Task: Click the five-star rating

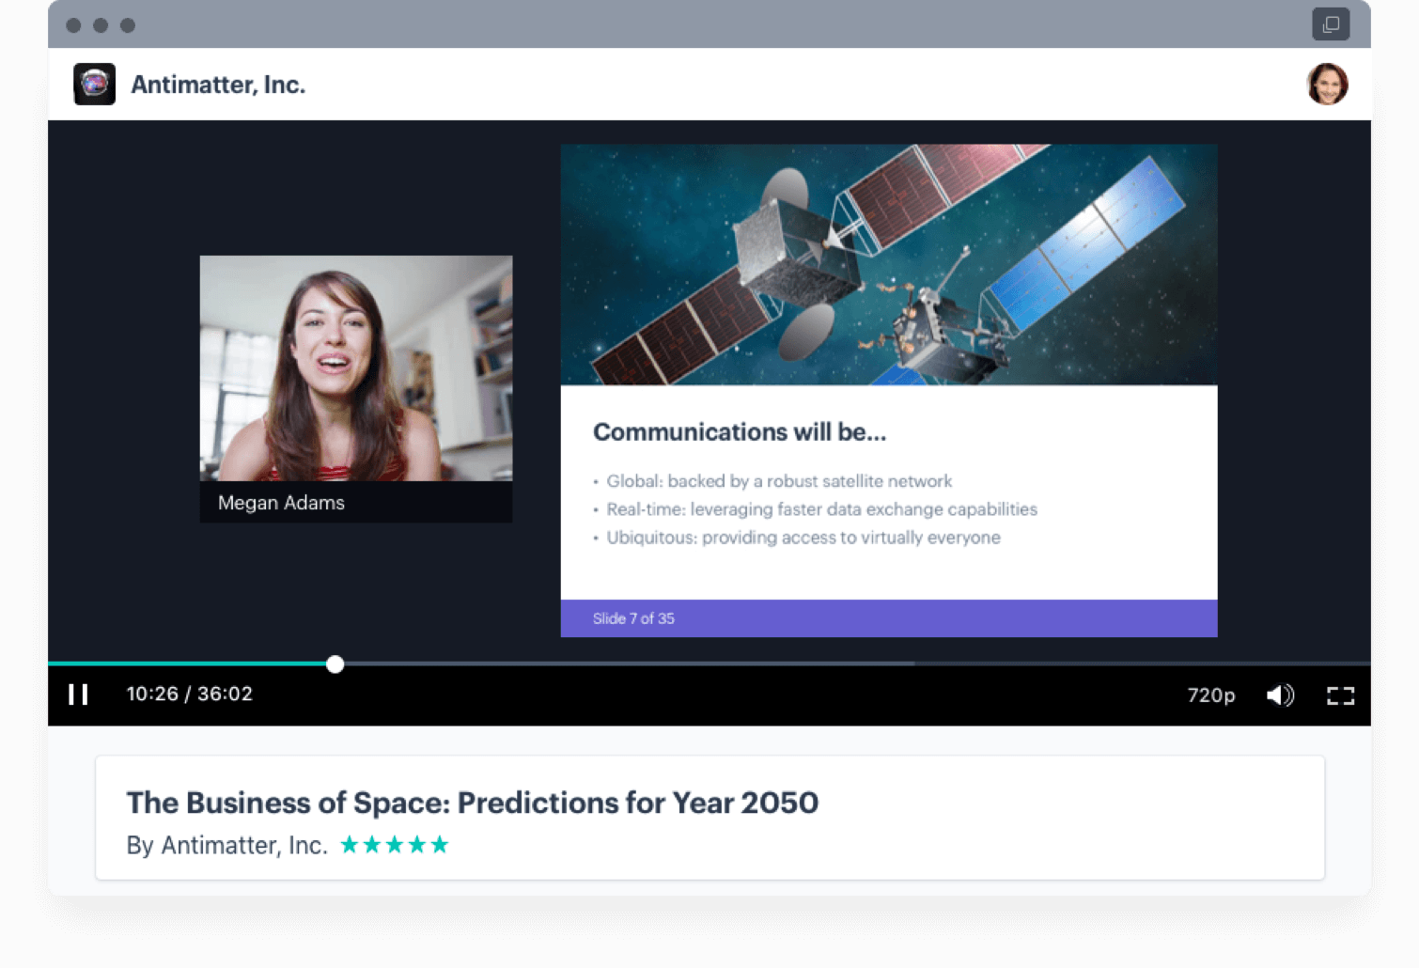Action: tap(394, 845)
